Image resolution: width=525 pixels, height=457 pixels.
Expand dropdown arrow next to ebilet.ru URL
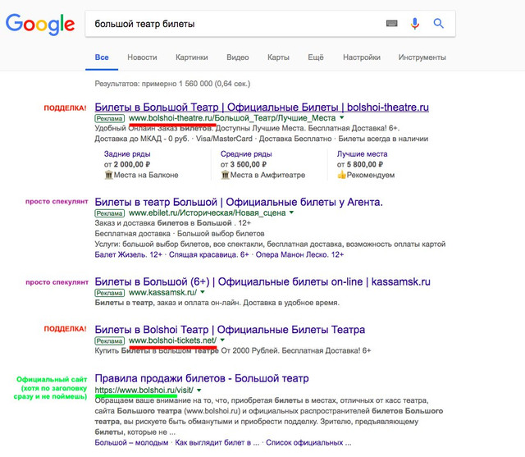click(292, 213)
